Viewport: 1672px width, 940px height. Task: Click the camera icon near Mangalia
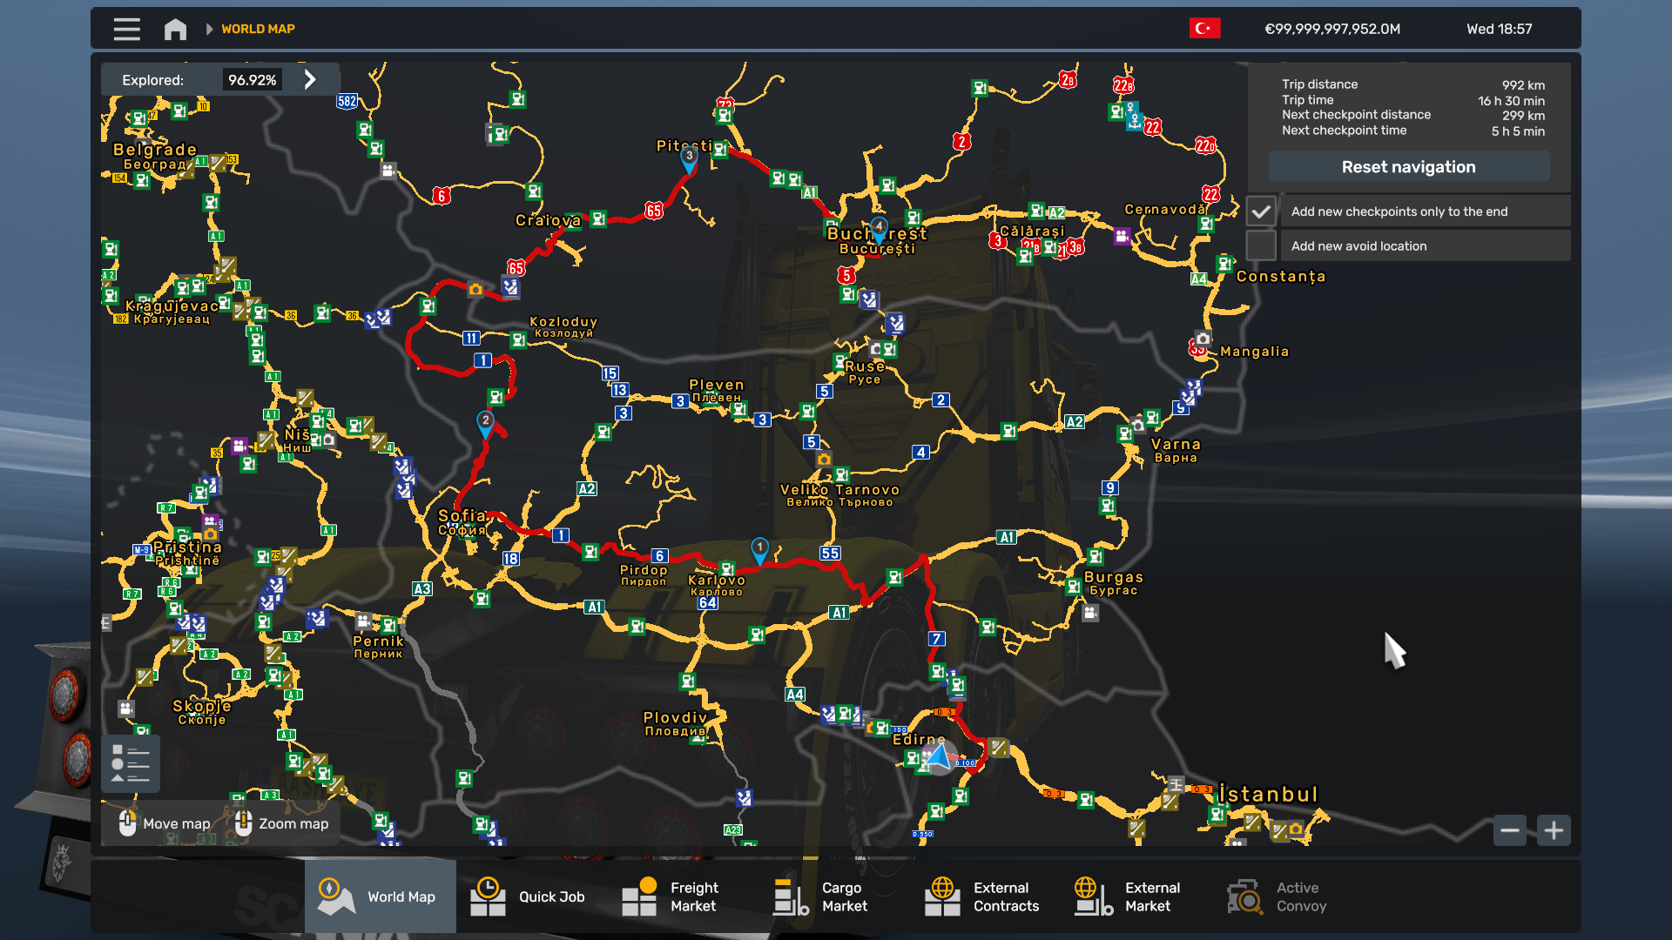(x=1203, y=339)
